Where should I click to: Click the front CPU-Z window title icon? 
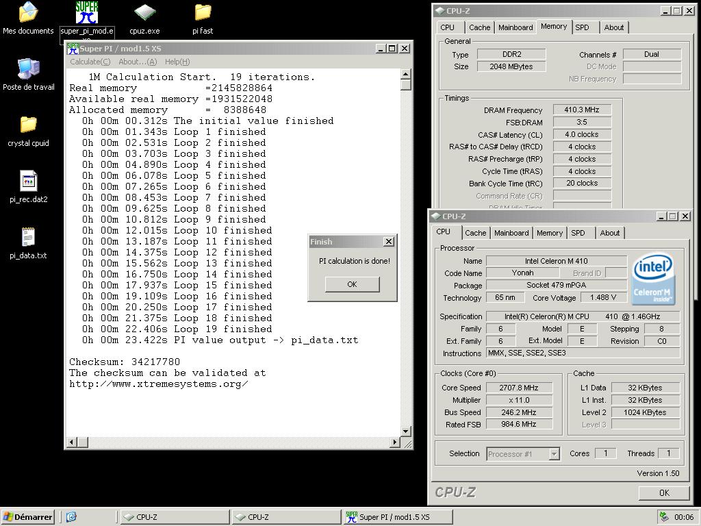(x=435, y=216)
